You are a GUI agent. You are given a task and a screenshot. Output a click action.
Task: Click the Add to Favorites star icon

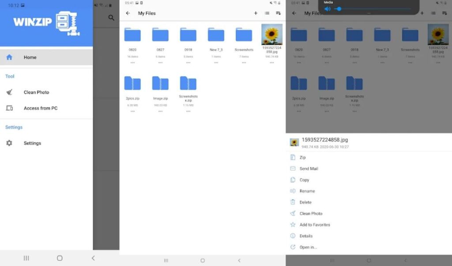293,225
